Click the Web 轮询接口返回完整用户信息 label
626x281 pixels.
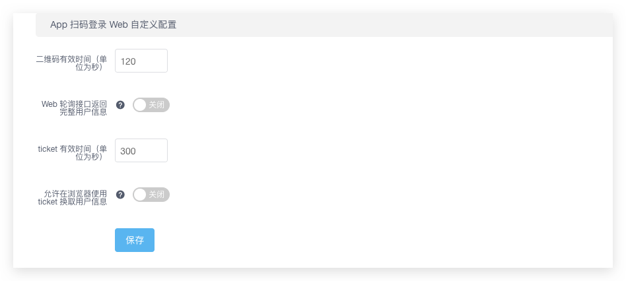coord(74,108)
